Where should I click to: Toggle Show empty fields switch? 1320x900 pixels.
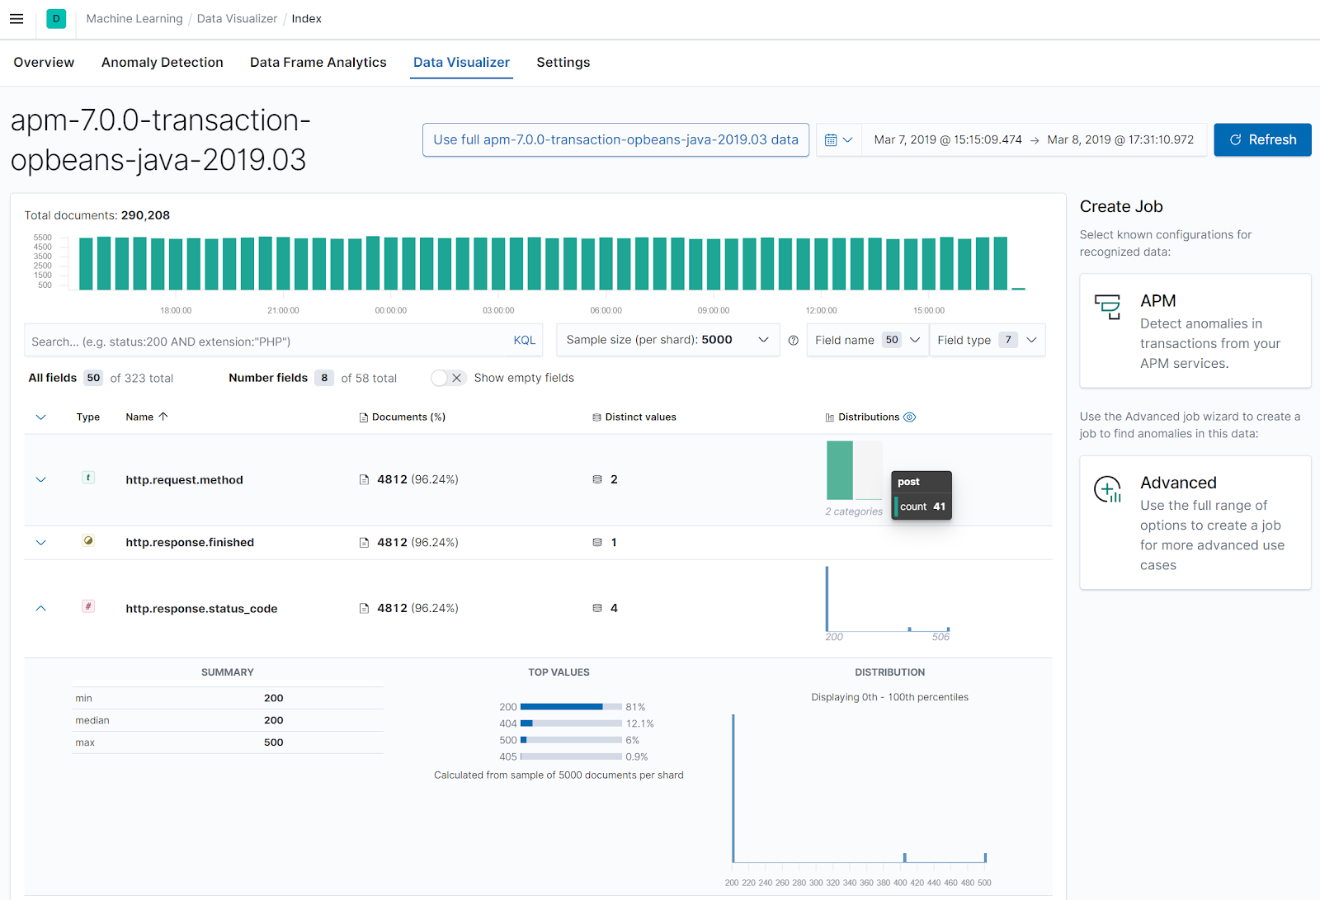[448, 378]
